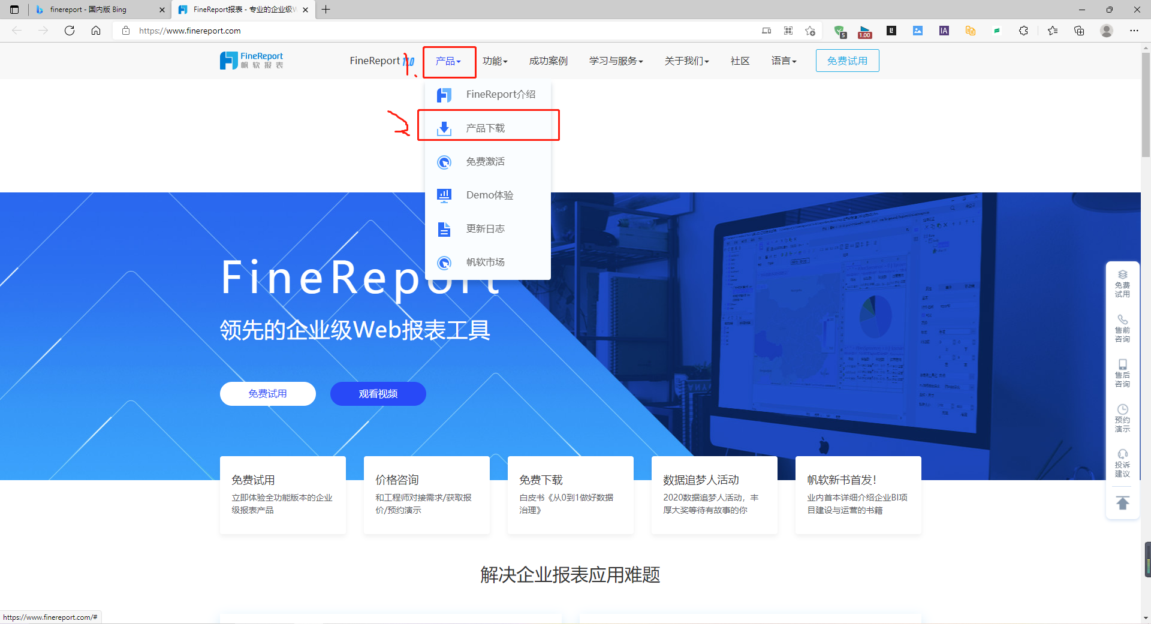Image resolution: width=1151 pixels, height=624 pixels.
Task: Click the back-to-top arrow in the sidebar
Action: 1122,502
